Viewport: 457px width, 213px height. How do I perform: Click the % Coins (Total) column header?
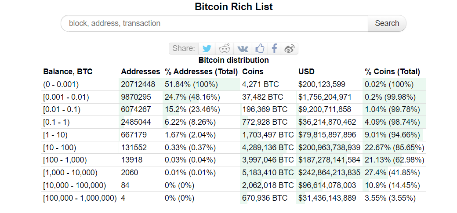pyautogui.click(x=392, y=72)
